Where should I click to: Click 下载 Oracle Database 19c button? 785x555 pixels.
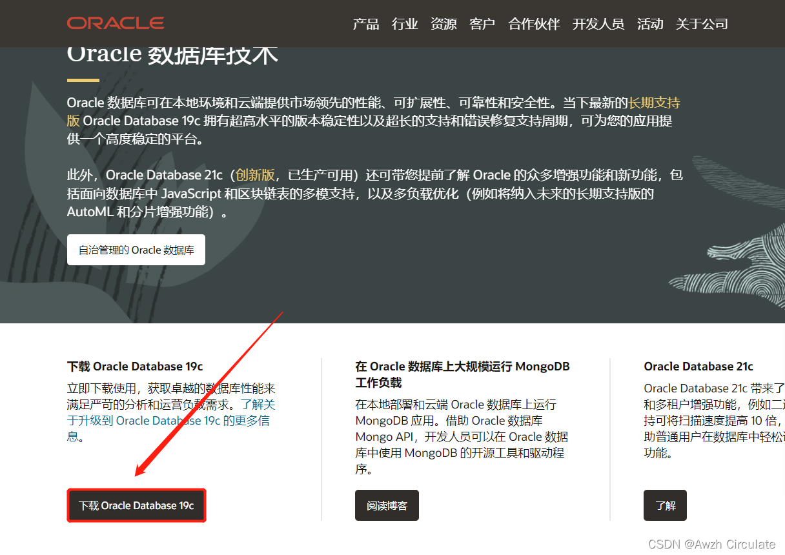point(136,505)
